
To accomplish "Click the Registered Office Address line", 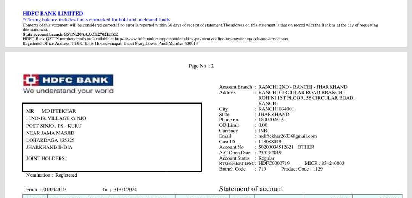I will (x=110, y=43).
